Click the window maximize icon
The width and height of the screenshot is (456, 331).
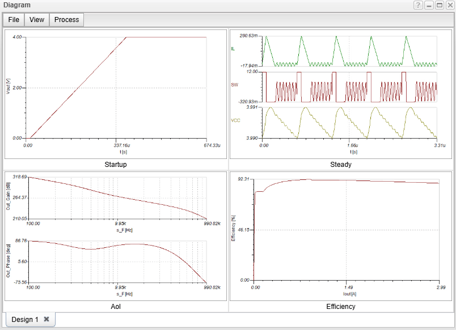click(x=440, y=5)
